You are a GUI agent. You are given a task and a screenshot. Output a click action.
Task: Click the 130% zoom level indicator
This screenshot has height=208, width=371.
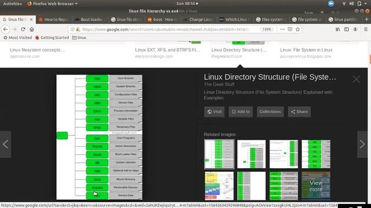click(x=267, y=29)
